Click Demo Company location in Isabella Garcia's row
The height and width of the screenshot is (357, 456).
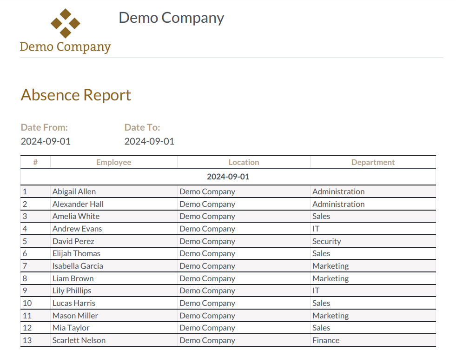coord(207,266)
